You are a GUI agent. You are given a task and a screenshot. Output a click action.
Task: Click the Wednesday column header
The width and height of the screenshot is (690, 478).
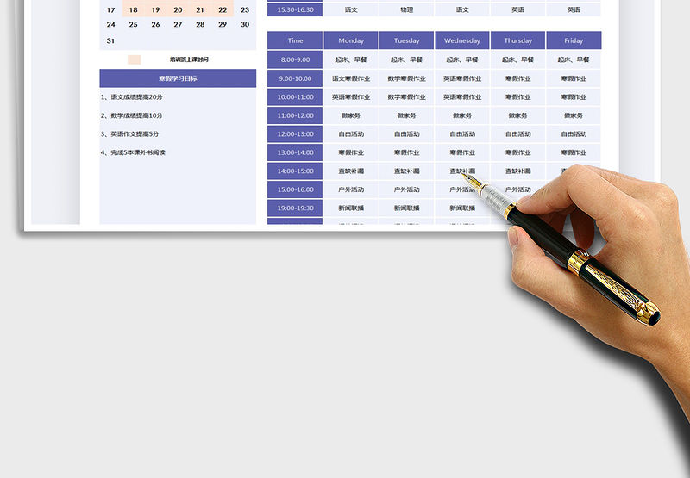click(x=462, y=40)
